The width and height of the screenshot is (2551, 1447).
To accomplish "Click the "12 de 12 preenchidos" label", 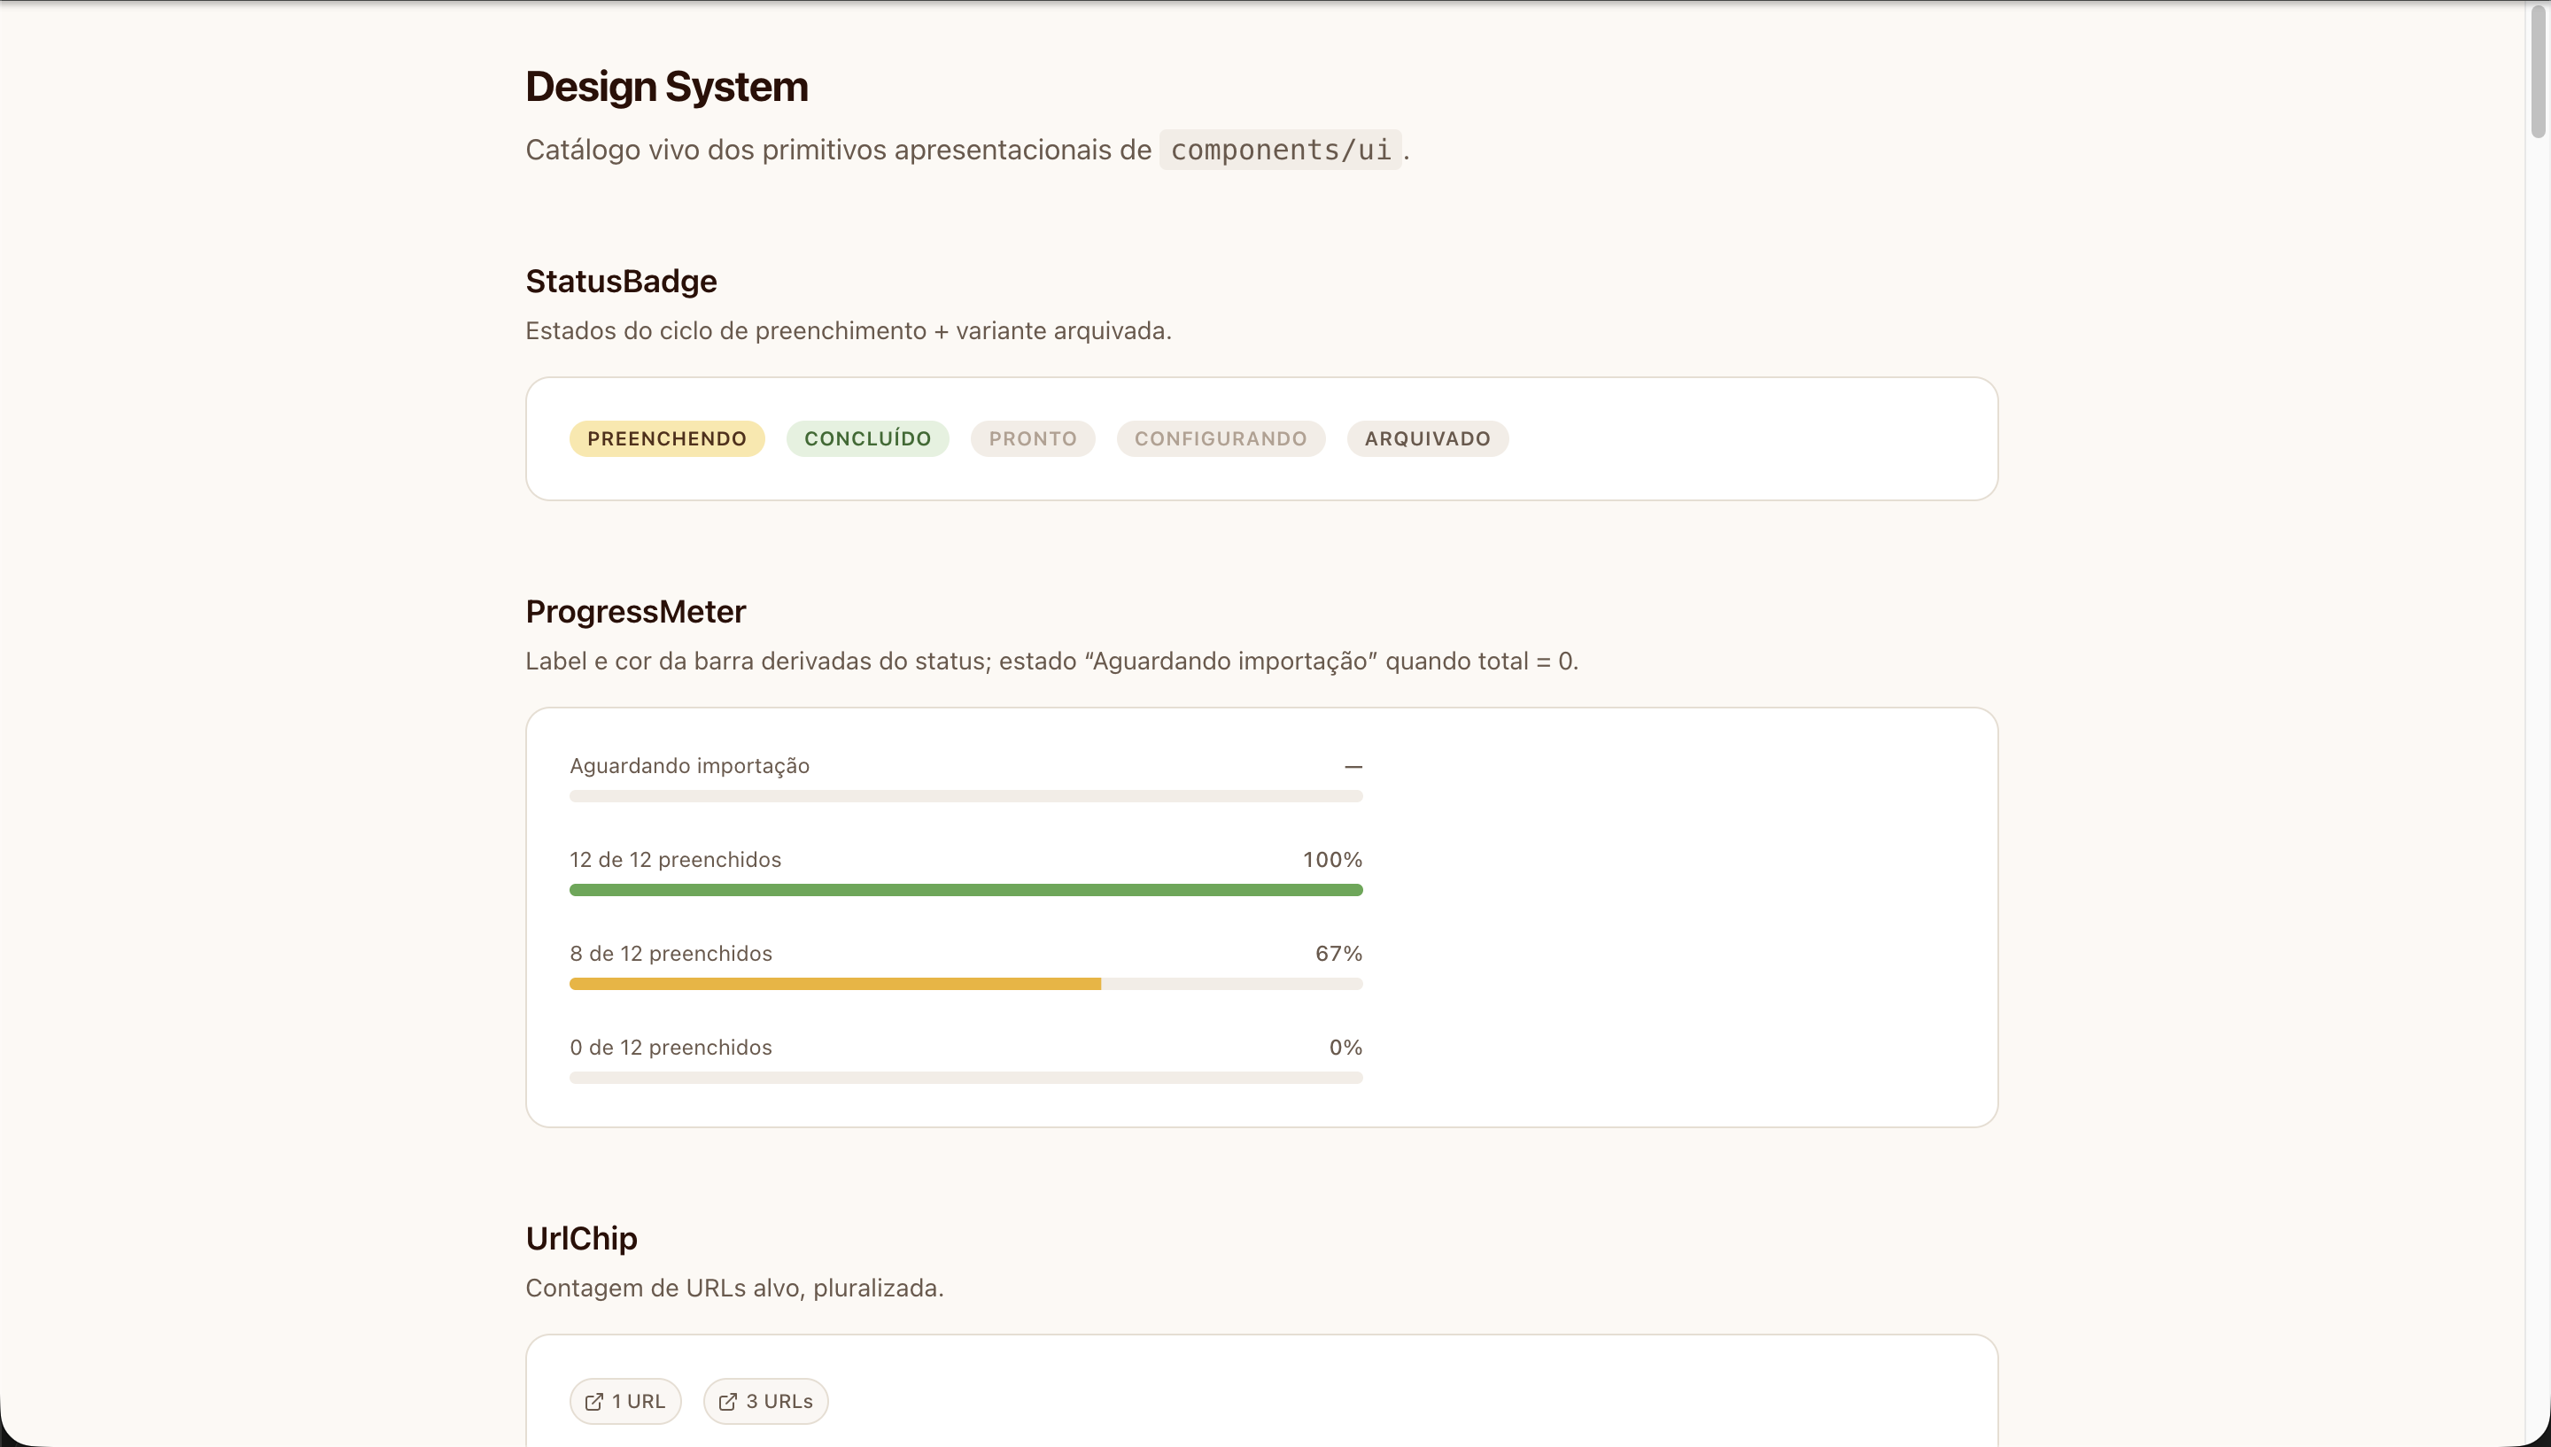I will (x=676, y=860).
